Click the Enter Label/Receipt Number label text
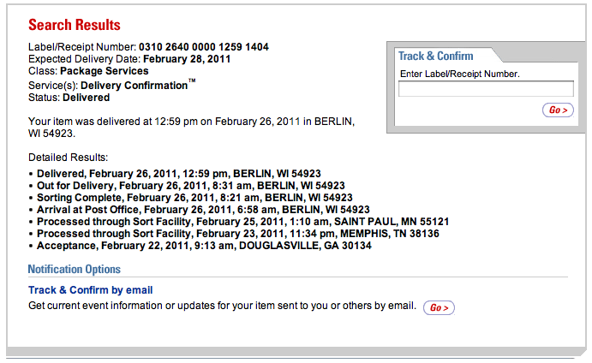Screen dimensions: 592x363 [x=460, y=74]
